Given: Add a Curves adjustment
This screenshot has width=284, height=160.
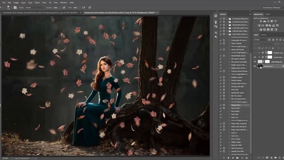Looking at the screenshot, I should click(268, 21).
